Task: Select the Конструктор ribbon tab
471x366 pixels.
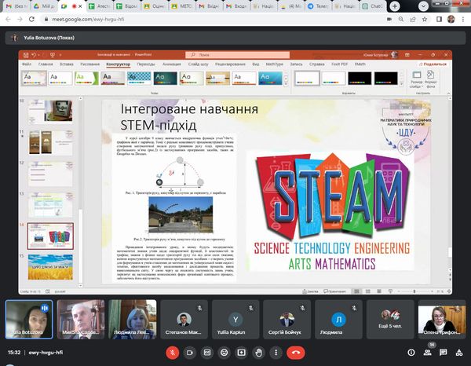Action: click(x=118, y=64)
